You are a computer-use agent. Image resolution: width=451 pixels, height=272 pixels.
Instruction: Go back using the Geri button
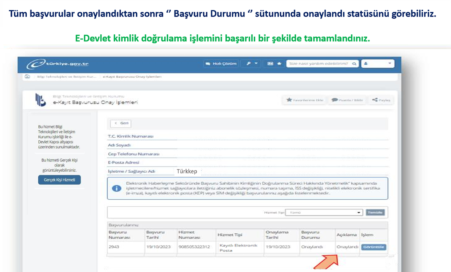coord(121,123)
